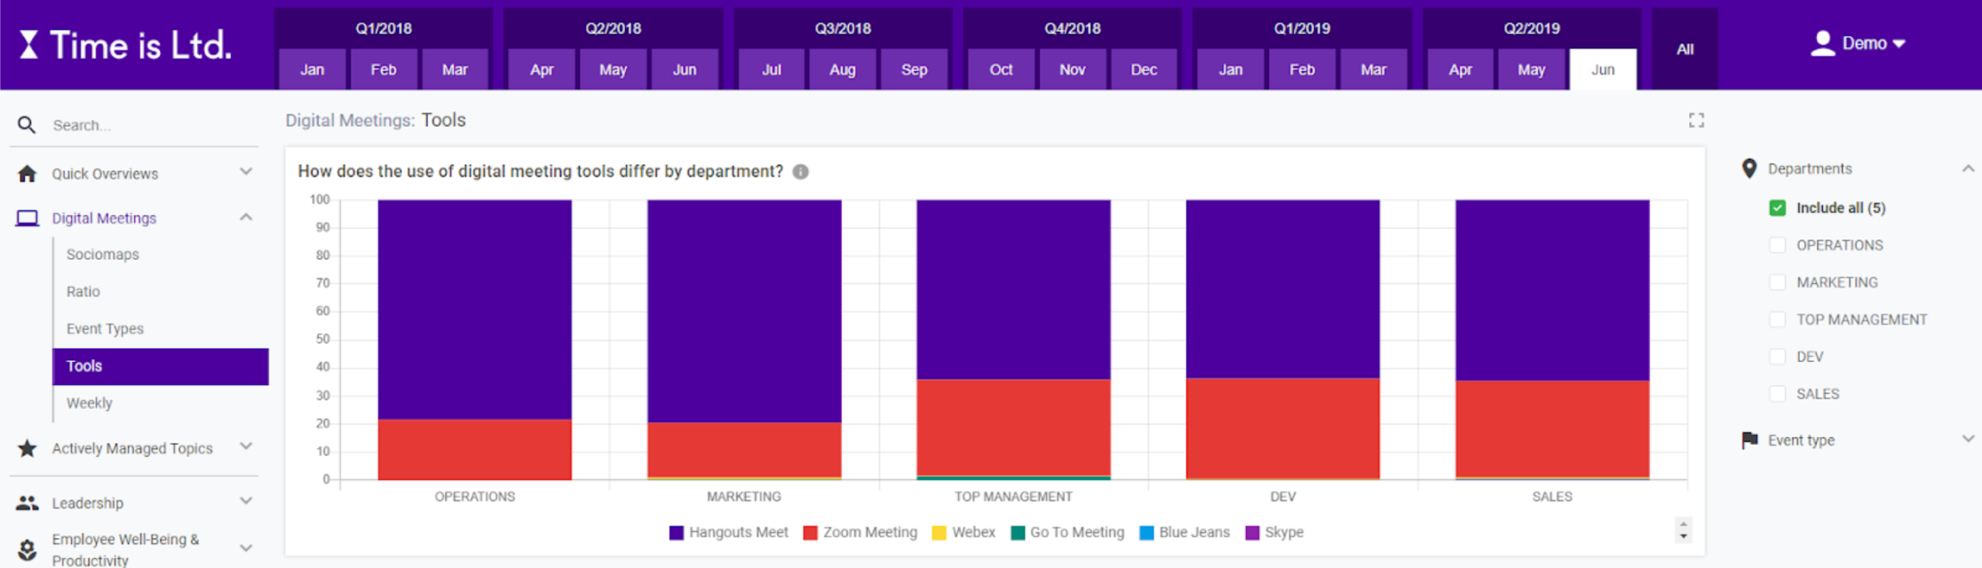Open the chart info tooltip icon
The width and height of the screenshot is (1982, 568).
tap(800, 171)
